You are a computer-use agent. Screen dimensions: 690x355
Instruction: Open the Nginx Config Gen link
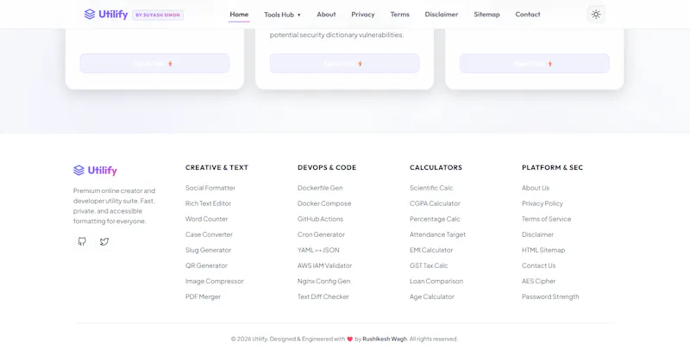324,281
